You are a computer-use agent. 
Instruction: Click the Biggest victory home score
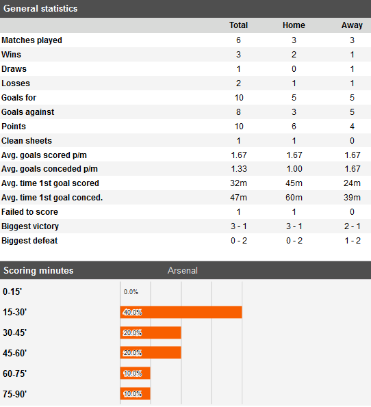(294, 226)
